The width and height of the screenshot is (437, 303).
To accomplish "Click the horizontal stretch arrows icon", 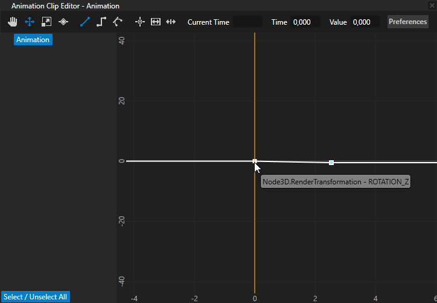I will pyautogui.click(x=171, y=22).
